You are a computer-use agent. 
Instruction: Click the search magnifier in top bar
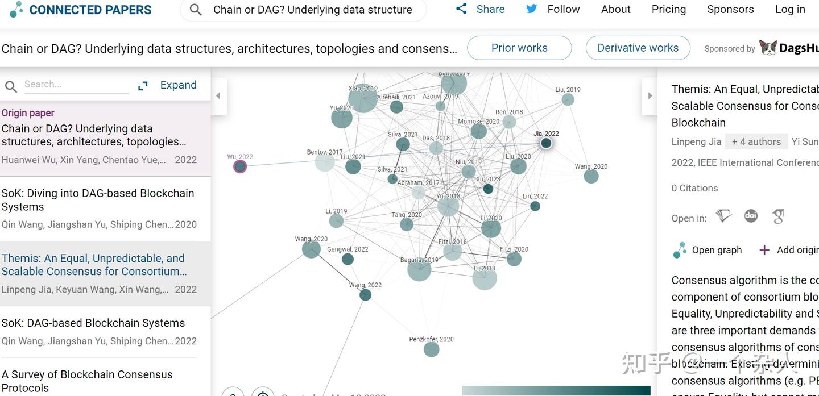[196, 10]
